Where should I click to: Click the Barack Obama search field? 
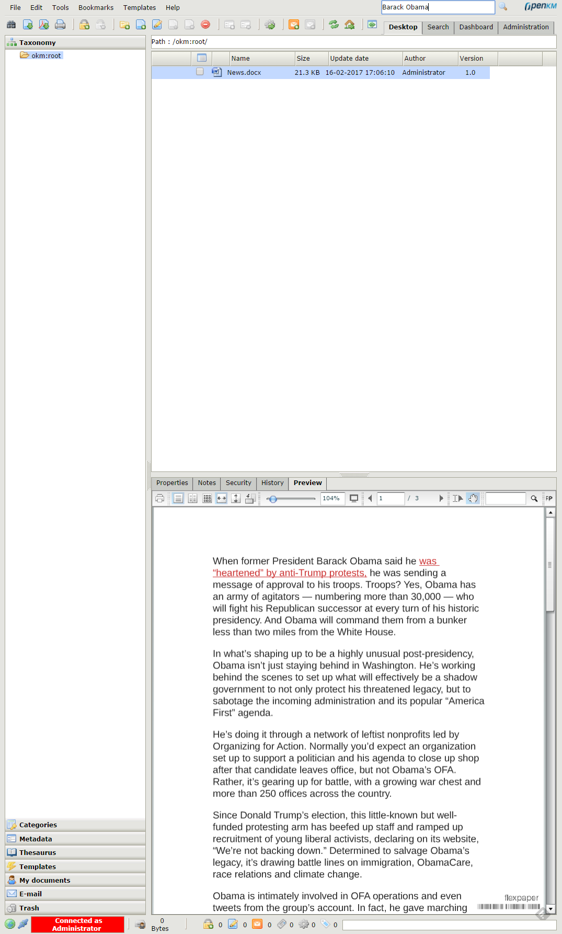[438, 7]
